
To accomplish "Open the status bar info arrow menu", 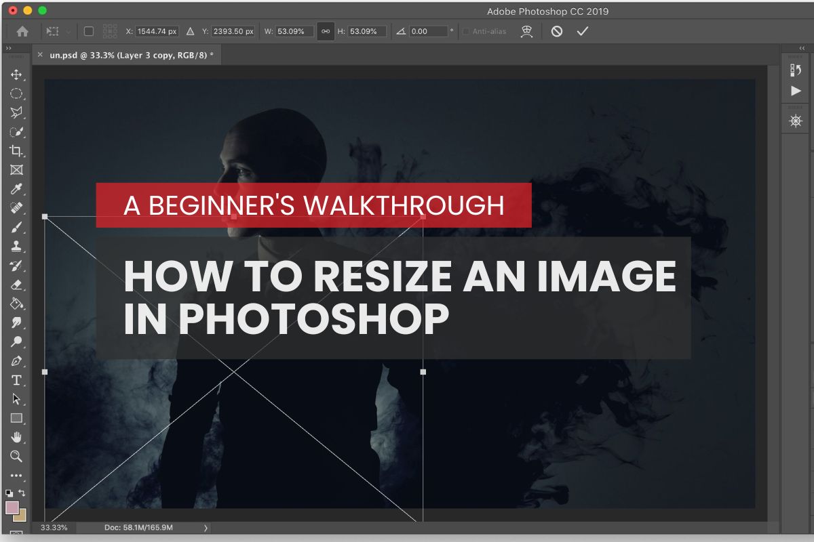I will 206,527.
